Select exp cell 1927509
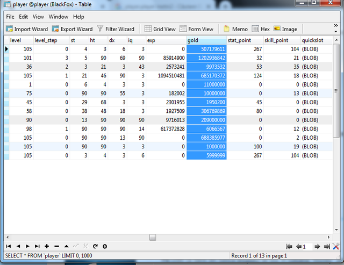 pyautogui.click(x=166, y=111)
